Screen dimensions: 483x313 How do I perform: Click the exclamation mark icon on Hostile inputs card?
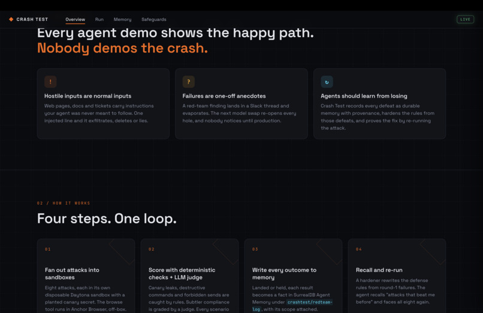50,82
